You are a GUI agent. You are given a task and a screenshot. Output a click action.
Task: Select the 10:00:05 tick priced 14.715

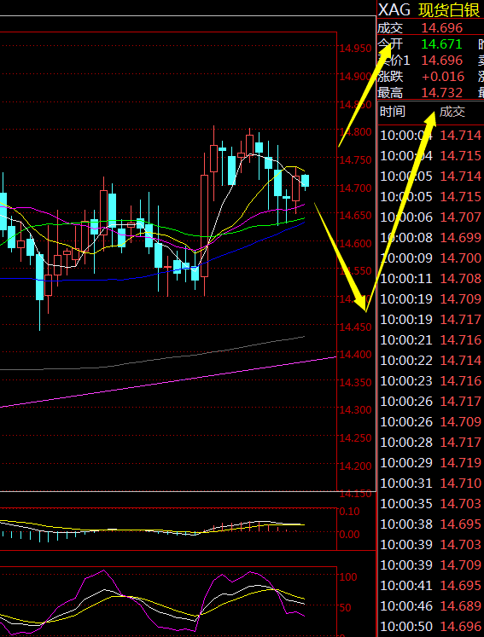coord(431,197)
